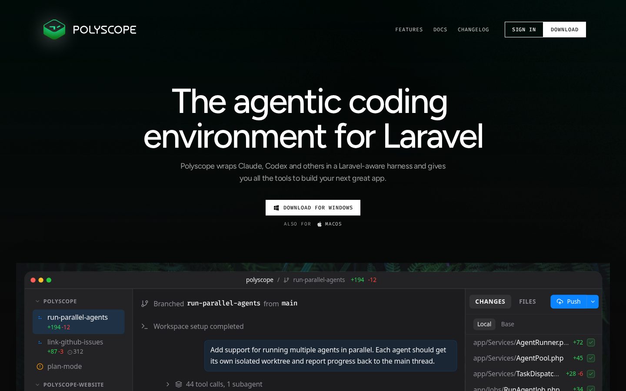The width and height of the screenshot is (626, 391).
Task: Click the Windows logo icon
Action: tap(276, 208)
